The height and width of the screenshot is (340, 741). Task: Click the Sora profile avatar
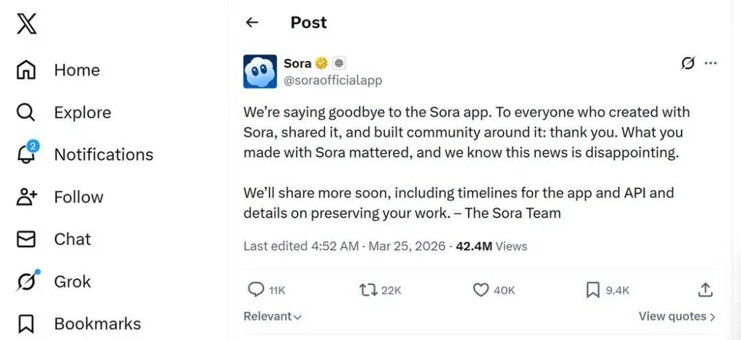click(x=260, y=71)
